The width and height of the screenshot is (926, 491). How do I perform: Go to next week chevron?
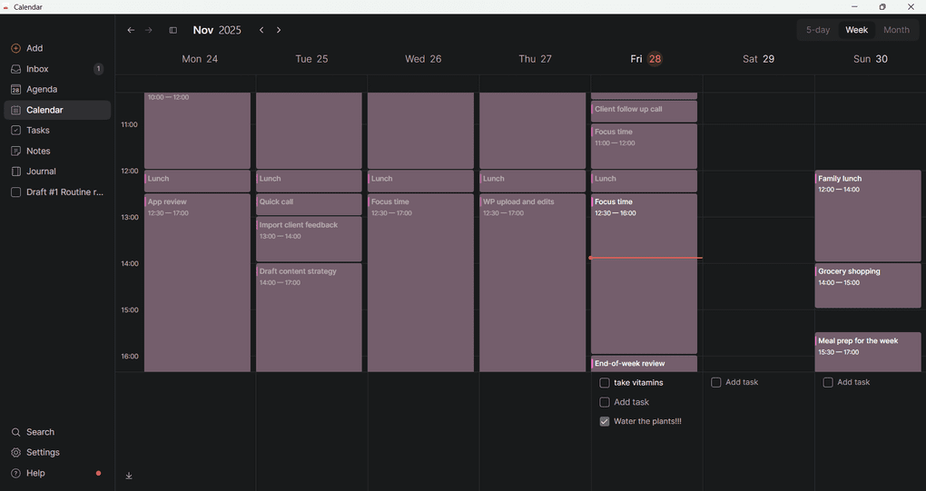pyautogui.click(x=279, y=30)
